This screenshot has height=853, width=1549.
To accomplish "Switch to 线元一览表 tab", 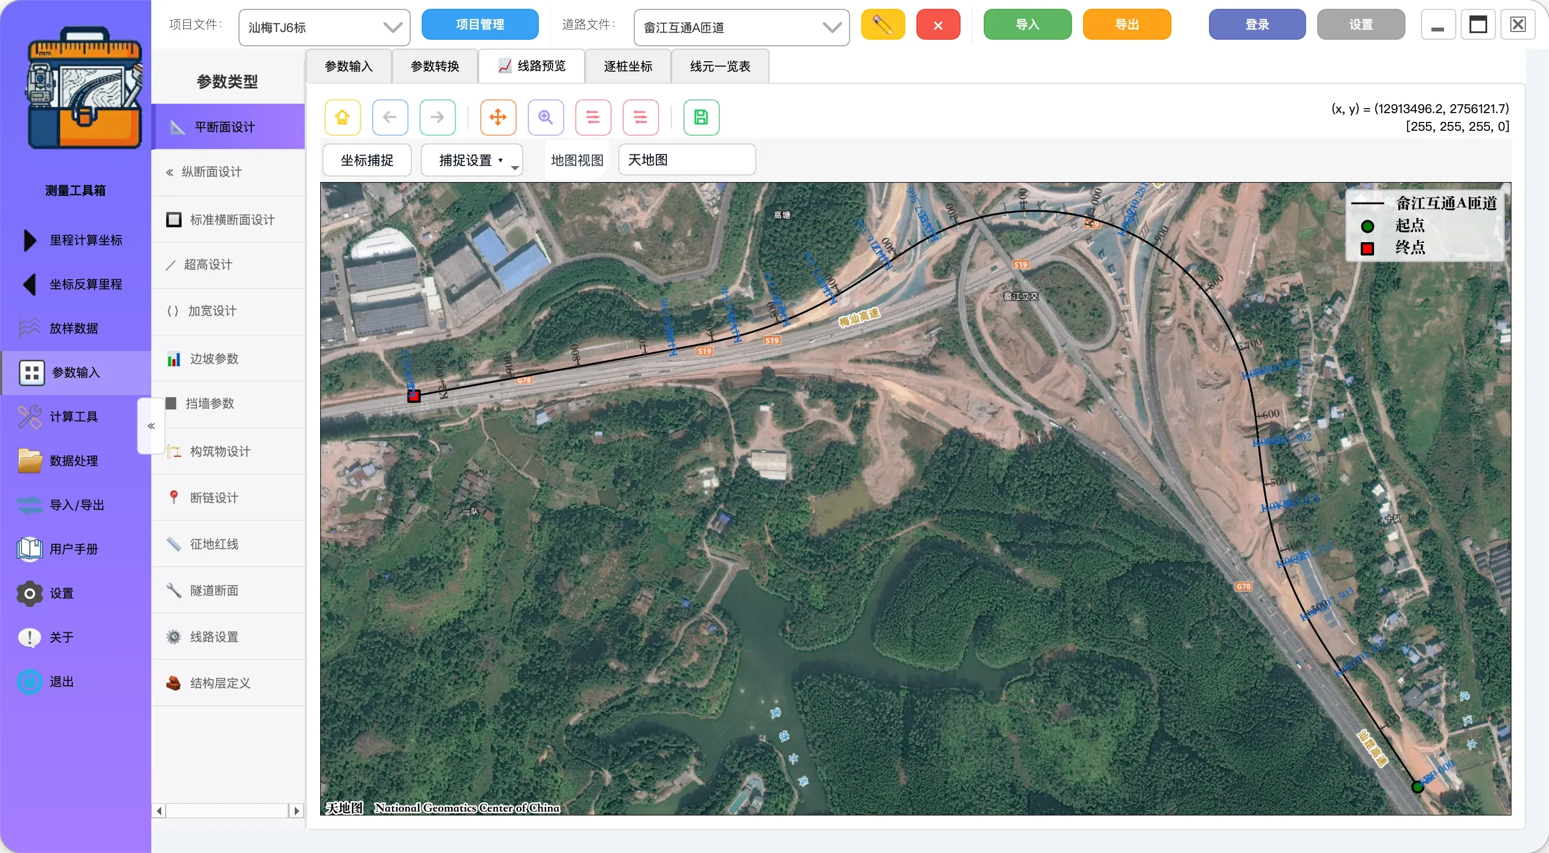I will (720, 66).
